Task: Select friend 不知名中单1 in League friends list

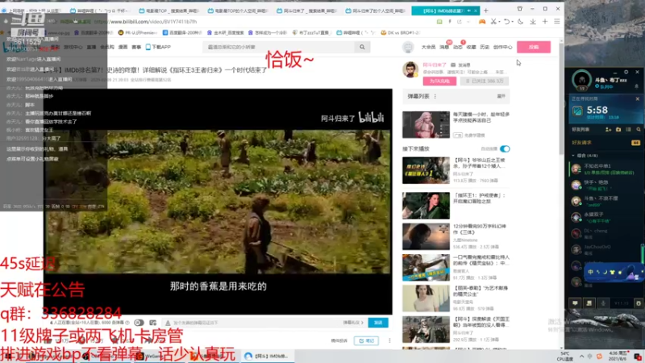Action: pyautogui.click(x=605, y=169)
